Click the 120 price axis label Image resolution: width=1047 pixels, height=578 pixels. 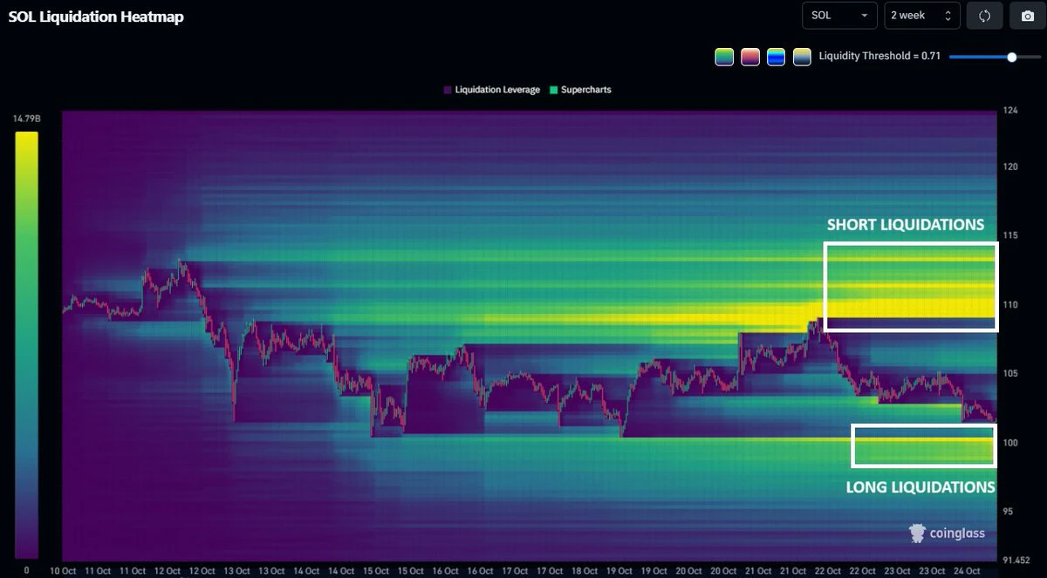tap(1011, 167)
